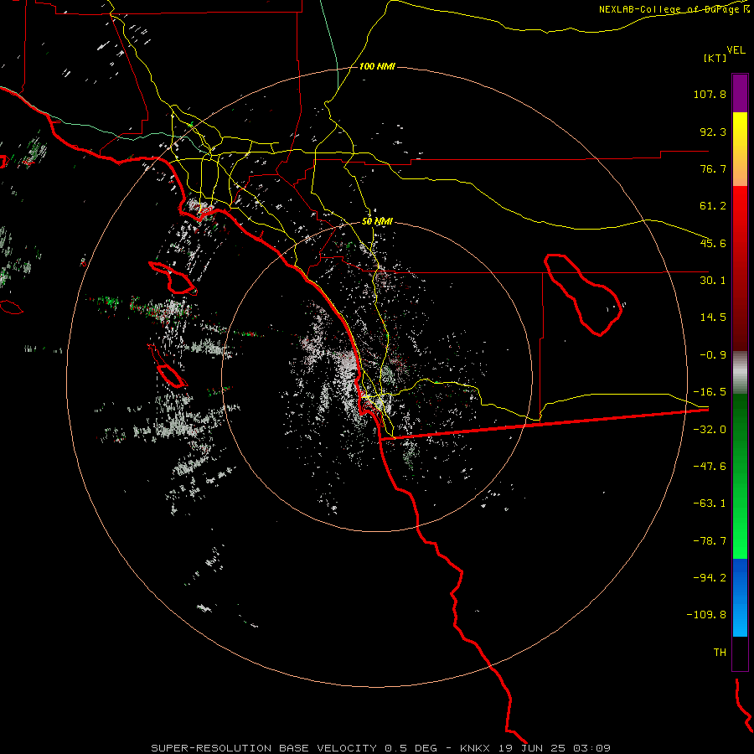Click the -47.6 velocity scale label
The height and width of the screenshot is (754, 754).
[x=710, y=467]
